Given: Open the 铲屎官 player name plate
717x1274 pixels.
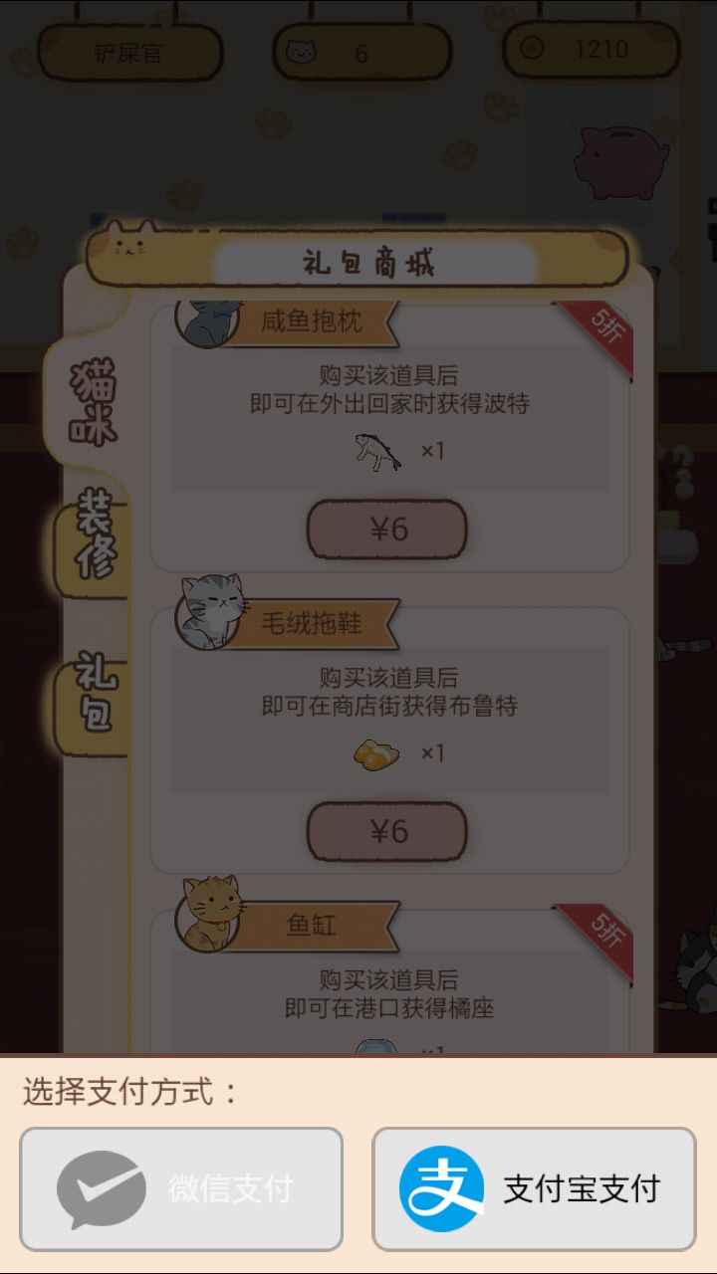Looking at the screenshot, I should pyautogui.click(x=129, y=53).
